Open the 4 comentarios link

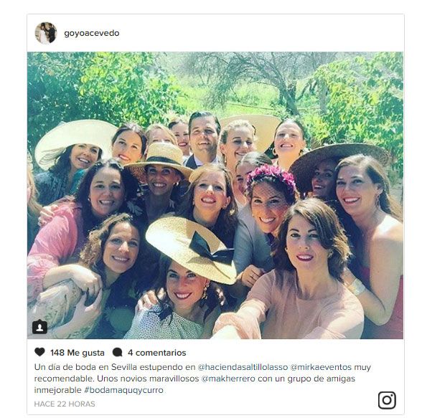pos(157,353)
